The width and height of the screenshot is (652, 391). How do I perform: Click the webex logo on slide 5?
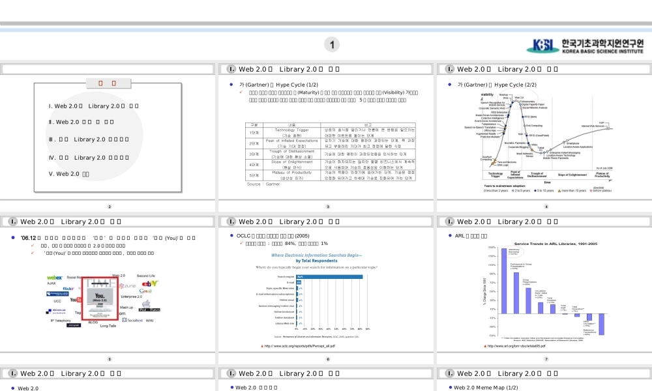(55, 277)
